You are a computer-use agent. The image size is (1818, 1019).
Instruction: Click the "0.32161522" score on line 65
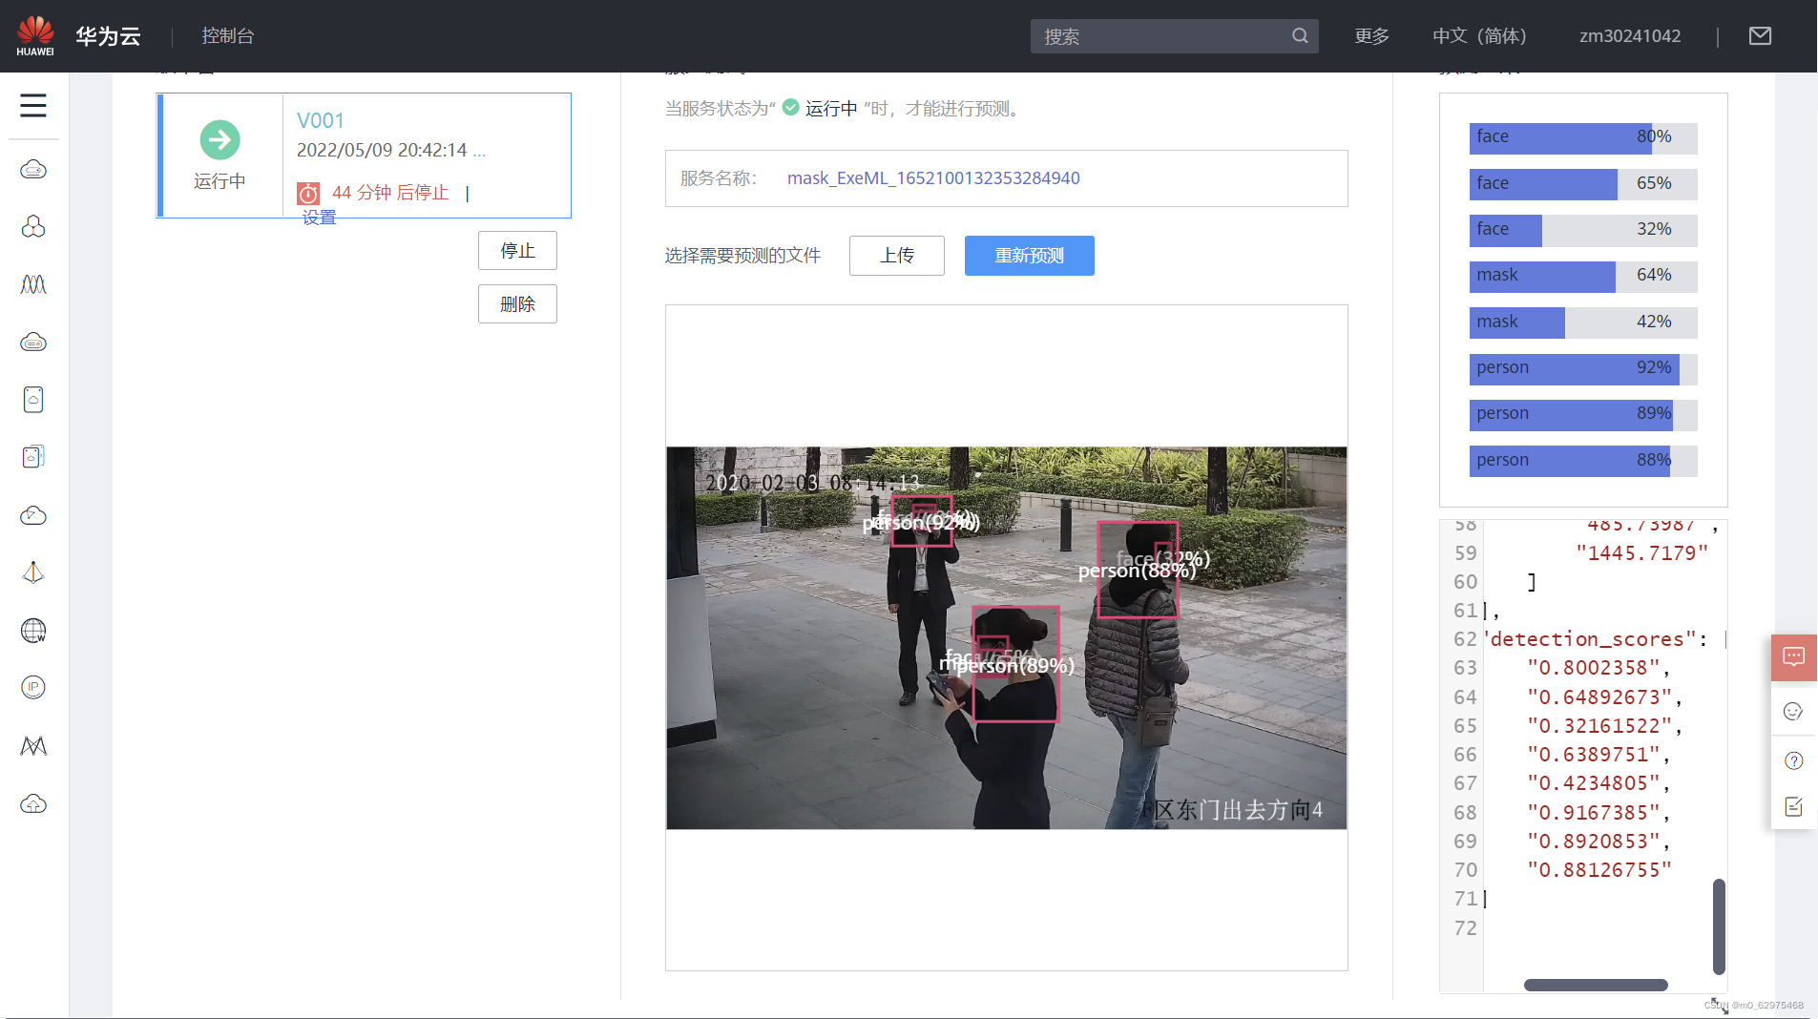coord(1599,726)
